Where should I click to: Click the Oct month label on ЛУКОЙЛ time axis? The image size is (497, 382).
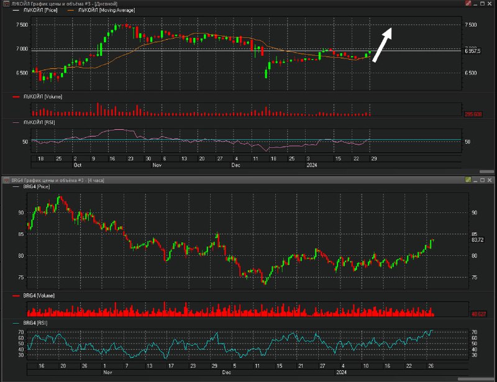tap(77, 165)
